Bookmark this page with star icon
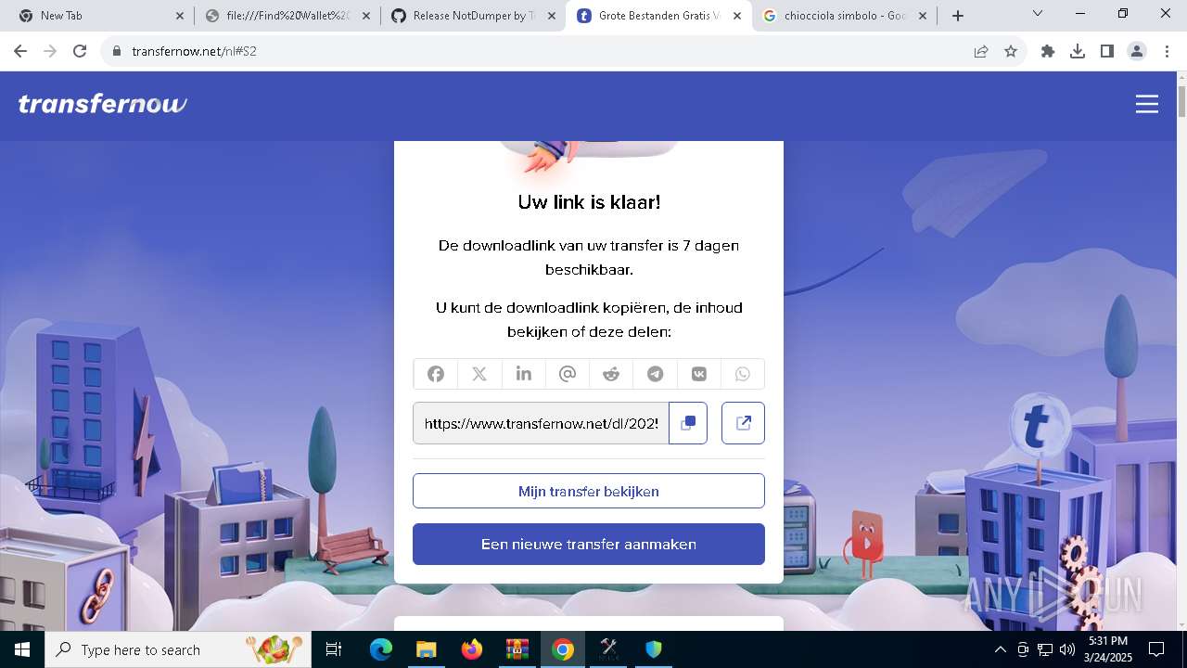 coord(1011,51)
